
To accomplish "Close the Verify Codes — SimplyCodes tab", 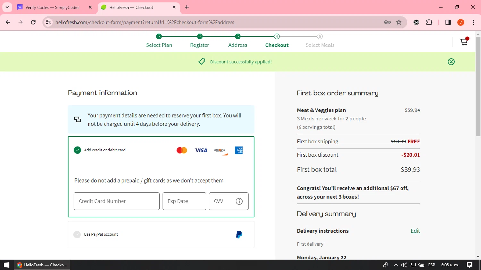I will click(90, 7).
